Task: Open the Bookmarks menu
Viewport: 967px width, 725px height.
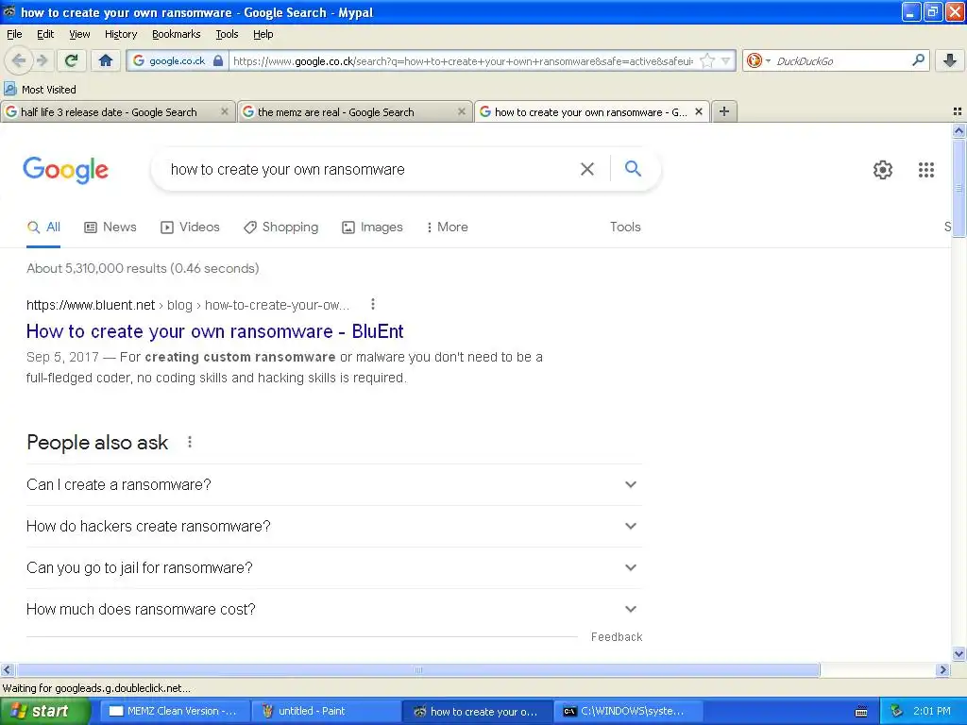Action: tap(176, 34)
